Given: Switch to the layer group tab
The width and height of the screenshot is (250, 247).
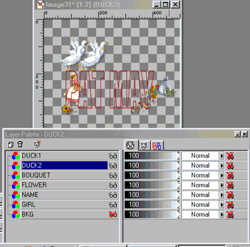Looking at the screenshot, I should click(x=157, y=146).
